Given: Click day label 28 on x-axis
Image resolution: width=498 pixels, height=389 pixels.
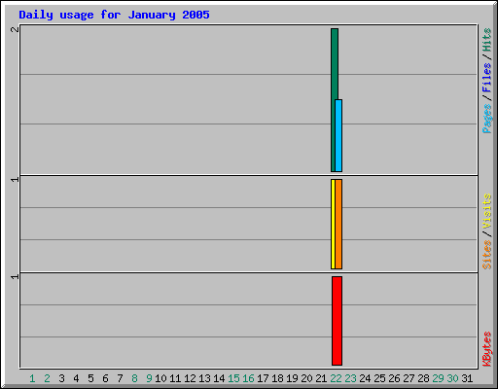Looking at the screenshot, I should pos(423,378).
